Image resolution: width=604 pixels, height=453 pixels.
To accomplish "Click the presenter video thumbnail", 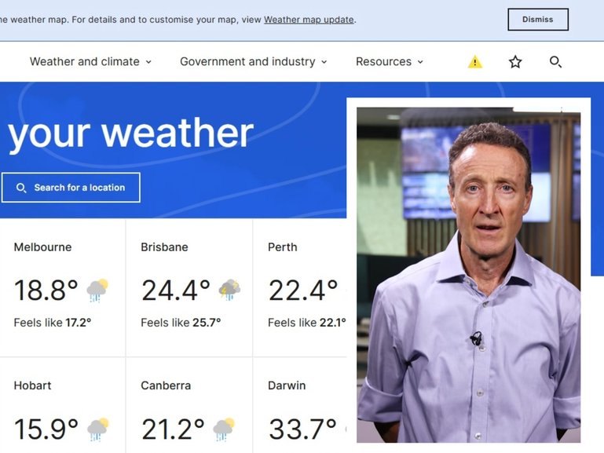I will click(x=468, y=275).
